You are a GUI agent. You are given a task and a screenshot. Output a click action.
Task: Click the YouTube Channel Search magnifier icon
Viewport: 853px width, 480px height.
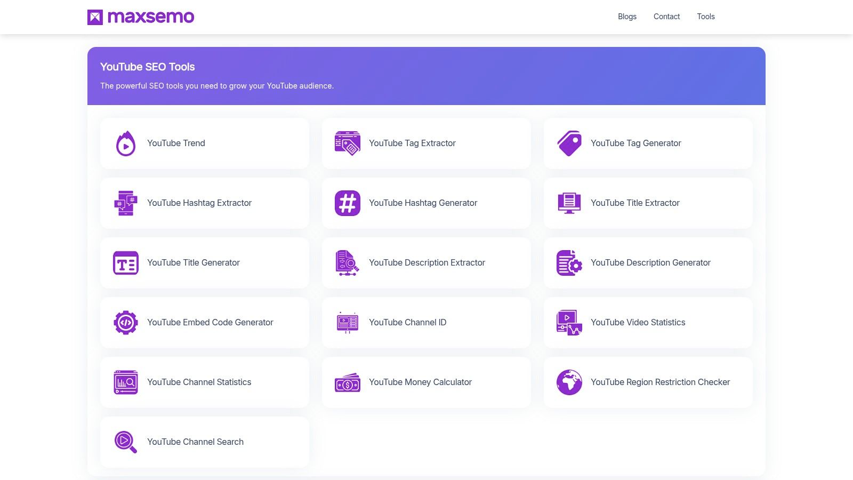pos(126,442)
